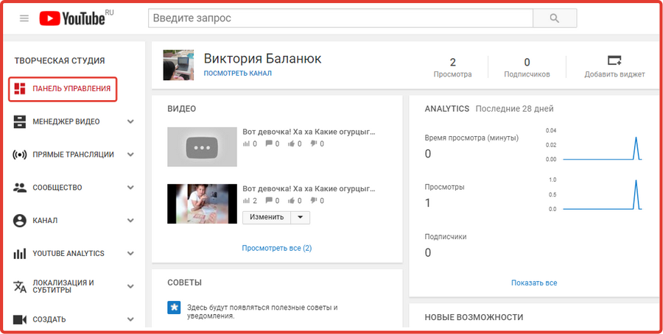Open dropdown arrow next to Изменить

pos(301,218)
